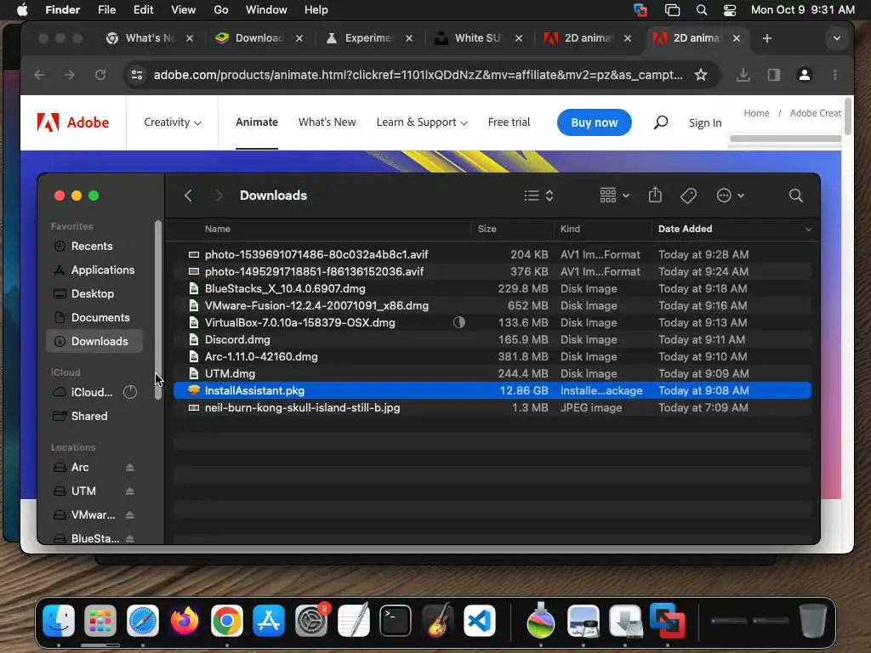Screen dimensions: 871x653
Task: Click the Finder search magnifier icon
Action: (796, 196)
